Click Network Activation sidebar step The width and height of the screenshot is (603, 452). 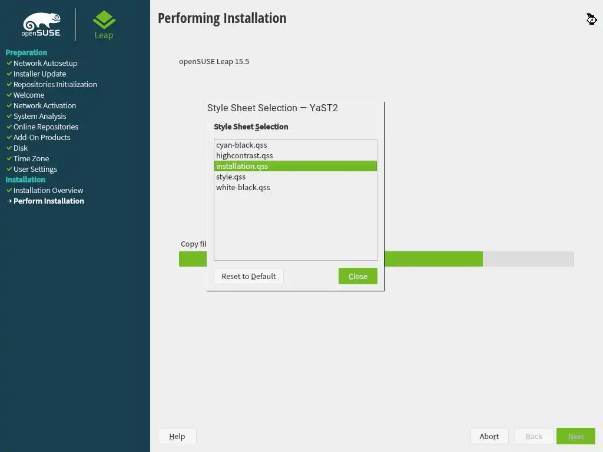click(x=45, y=105)
